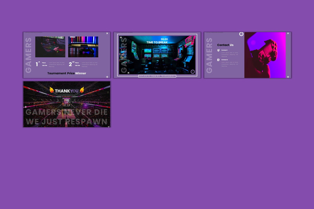Click the circle play icon on the arcade slide

pos(193,72)
